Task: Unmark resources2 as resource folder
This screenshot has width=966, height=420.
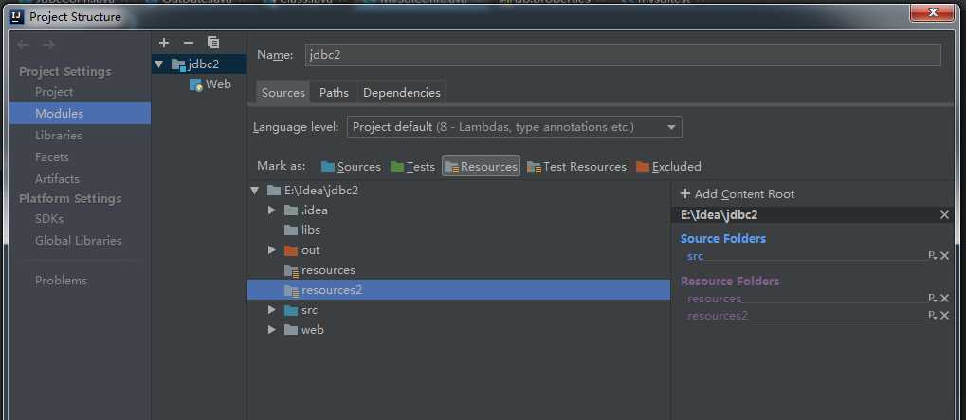Action: pos(944,316)
